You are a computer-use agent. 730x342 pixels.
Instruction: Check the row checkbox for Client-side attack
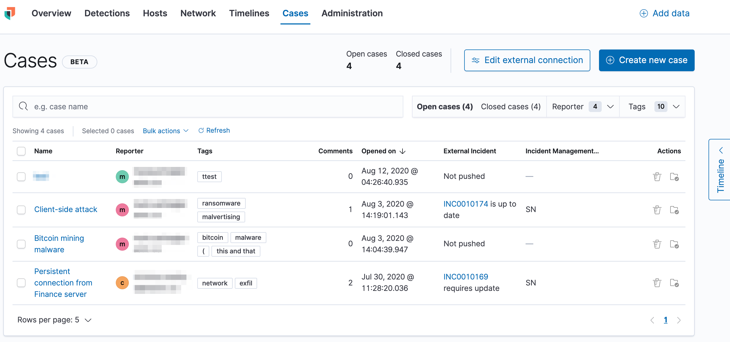[21, 210]
